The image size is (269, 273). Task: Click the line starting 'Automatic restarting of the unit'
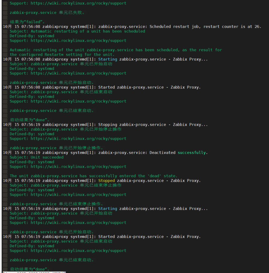(116, 50)
